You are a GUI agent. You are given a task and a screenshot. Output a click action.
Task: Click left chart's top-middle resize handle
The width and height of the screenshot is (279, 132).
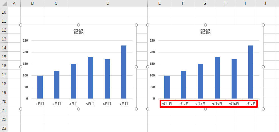[78, 25]
